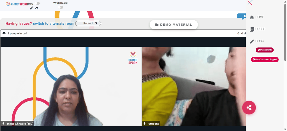
Task: Close the side menu with X
Action: (x=250, y=3)
